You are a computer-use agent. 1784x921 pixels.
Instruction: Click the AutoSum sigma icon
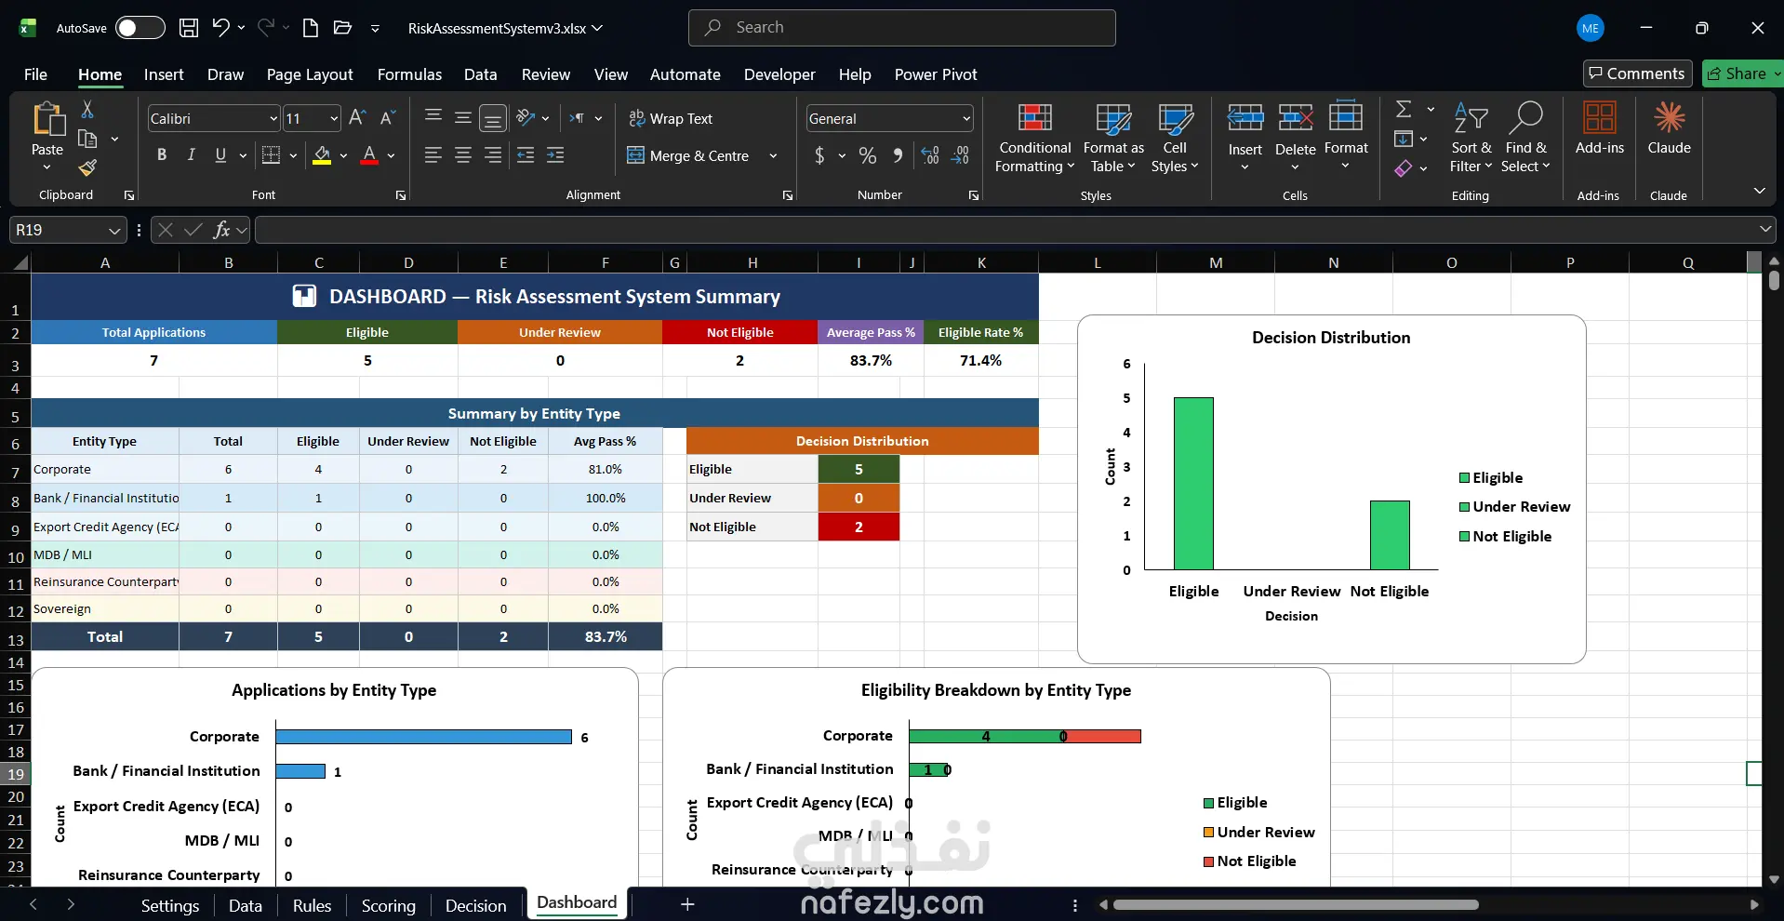pos(1404,110)
